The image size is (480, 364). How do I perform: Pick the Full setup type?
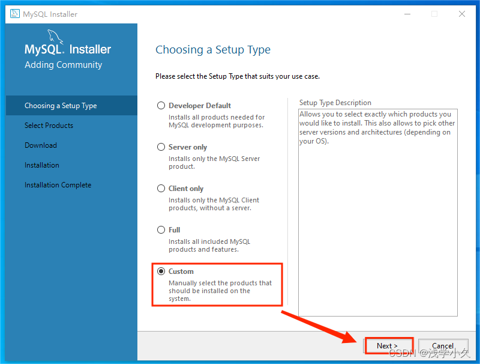(x=161, y=230)
